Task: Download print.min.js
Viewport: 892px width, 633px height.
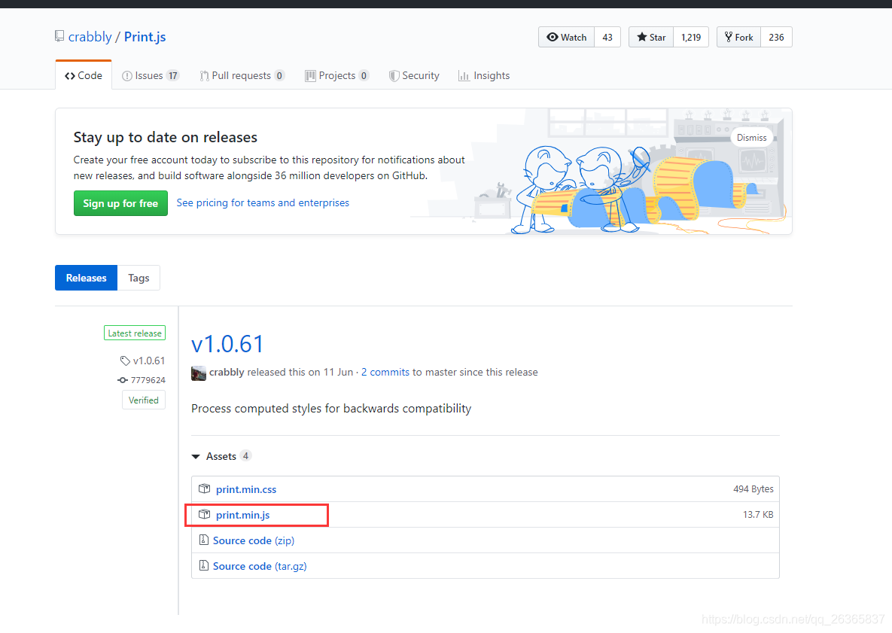Action: [x=243, y=515]
